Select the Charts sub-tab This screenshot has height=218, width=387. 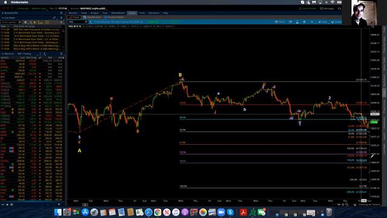[74, 18]
